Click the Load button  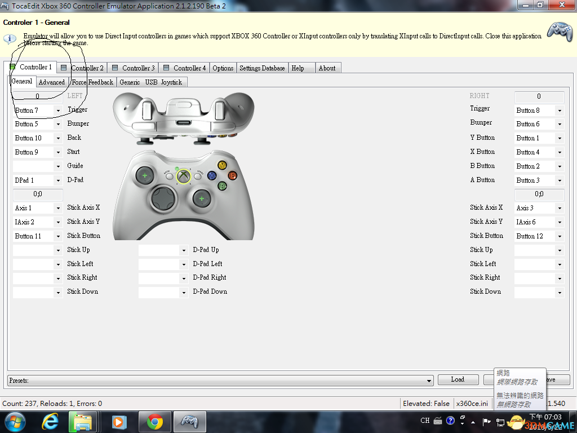click(x=458, y=379)
